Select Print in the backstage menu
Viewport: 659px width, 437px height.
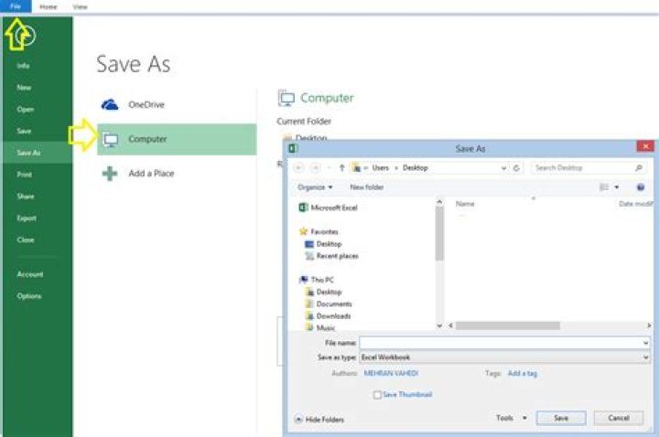pyautogui.click(x=25, y=175)
